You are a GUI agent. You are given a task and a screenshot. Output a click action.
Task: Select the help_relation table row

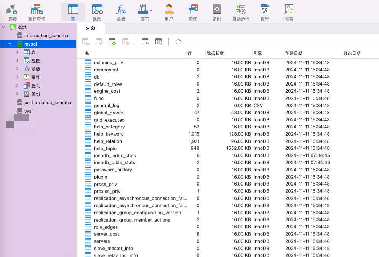[228, 141]
